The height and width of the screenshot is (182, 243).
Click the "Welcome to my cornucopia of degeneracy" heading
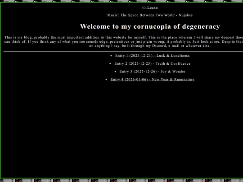pyautogui.click(x=150, y=27)
